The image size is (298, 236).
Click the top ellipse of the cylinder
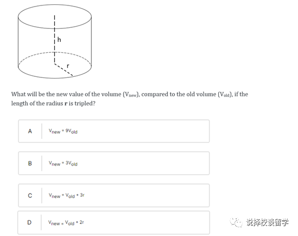pyautogui.click(x=55, y=17)
